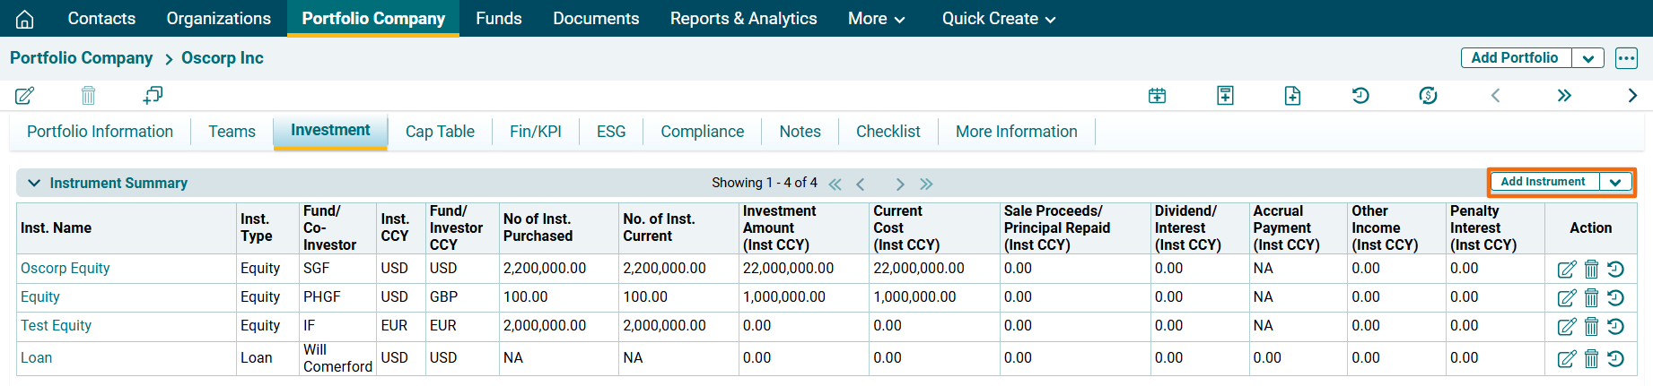Click the three-dots more options button
The width and height of the screenshot is (1653, 386).
(x=1626, y=58)
